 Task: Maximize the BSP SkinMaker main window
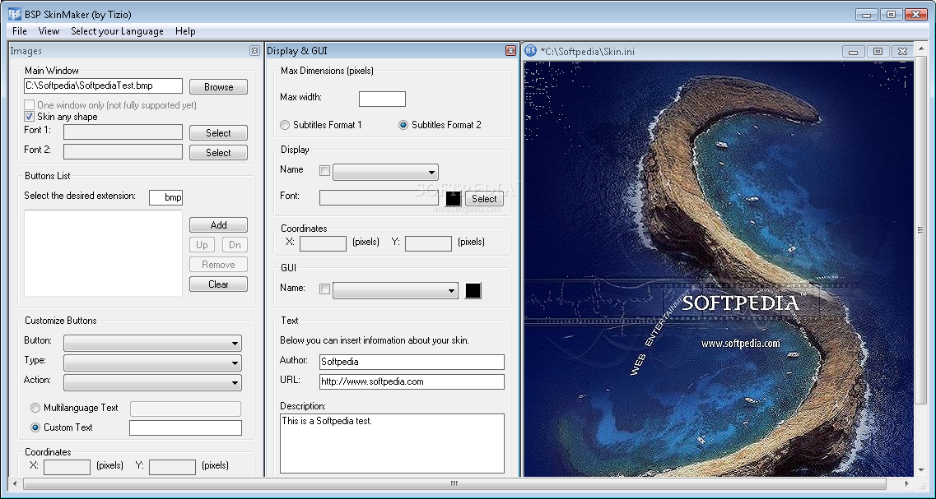[891, 14]
